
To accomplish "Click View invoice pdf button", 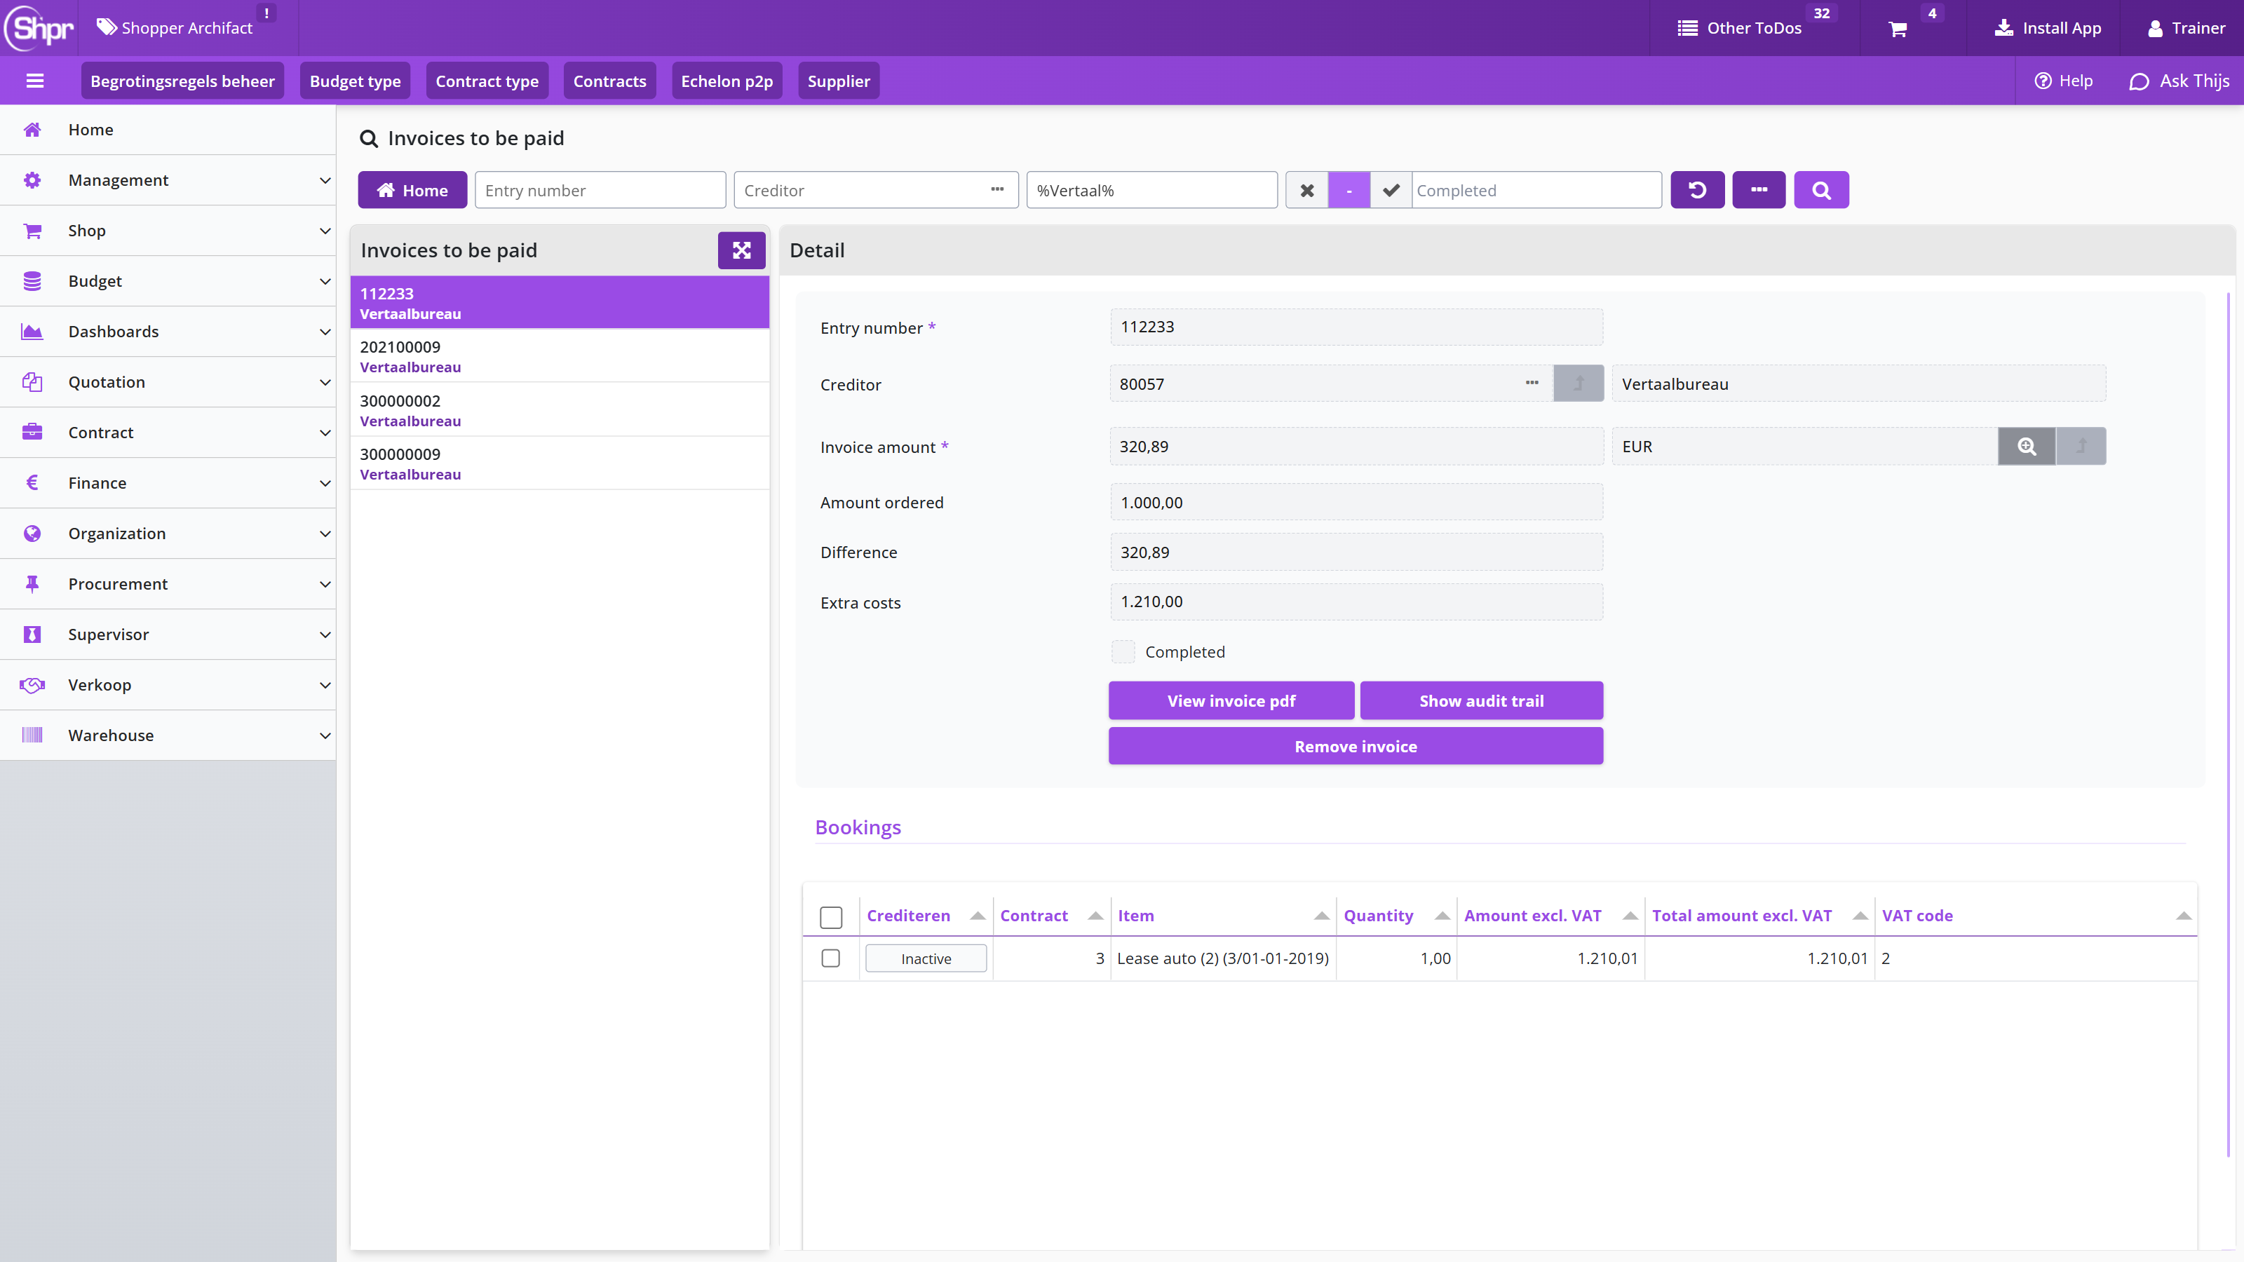I will click(1231, 700).
